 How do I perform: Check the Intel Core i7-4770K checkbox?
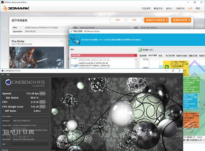72,65
